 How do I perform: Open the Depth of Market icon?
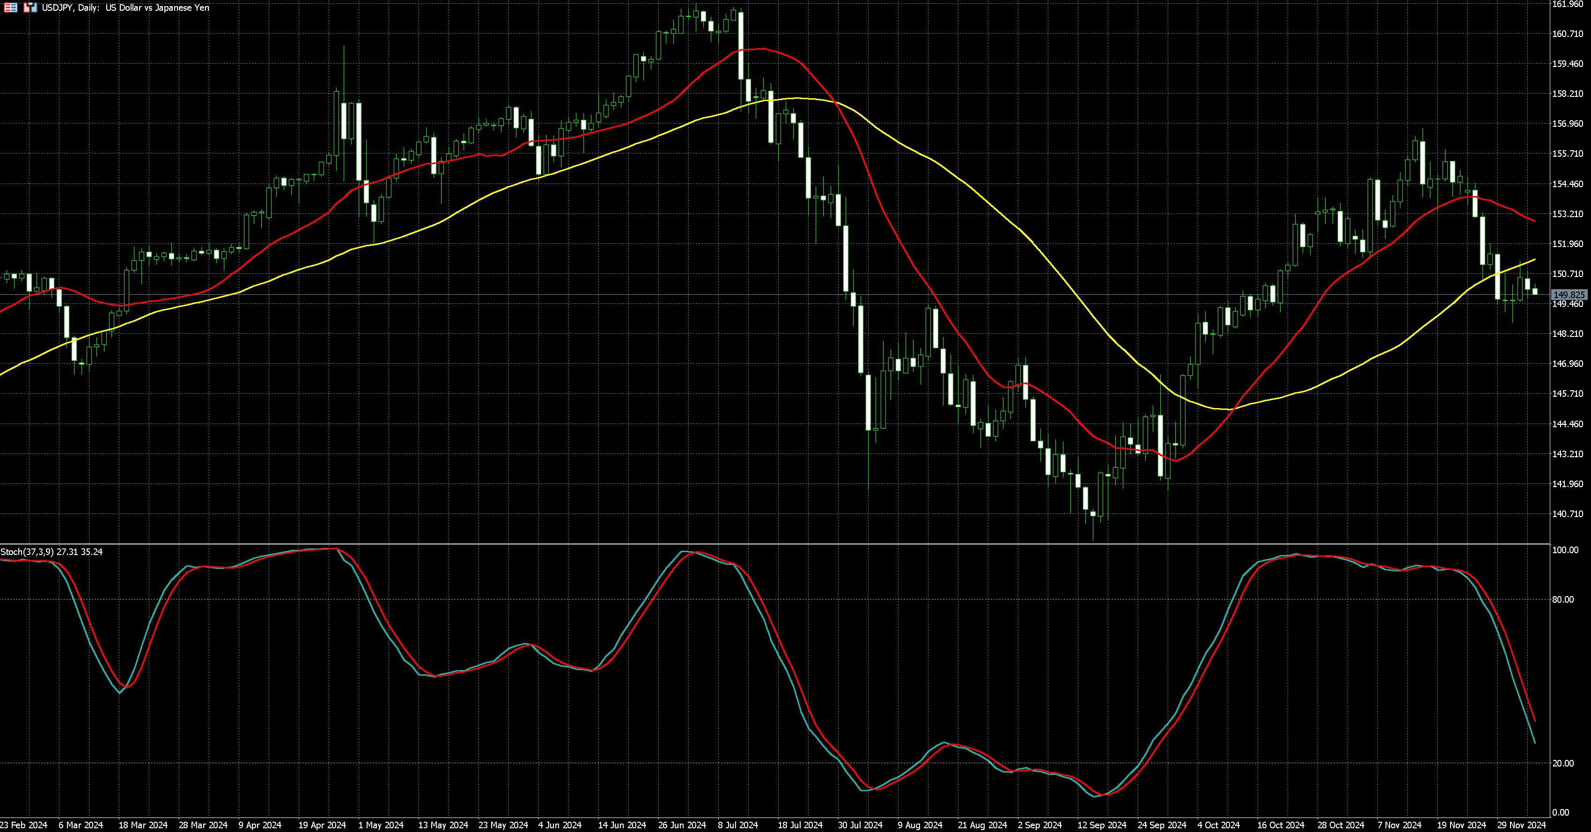10,7
